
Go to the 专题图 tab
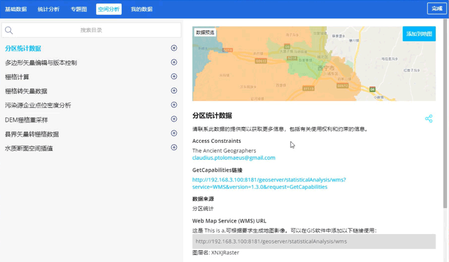(79, 9)
